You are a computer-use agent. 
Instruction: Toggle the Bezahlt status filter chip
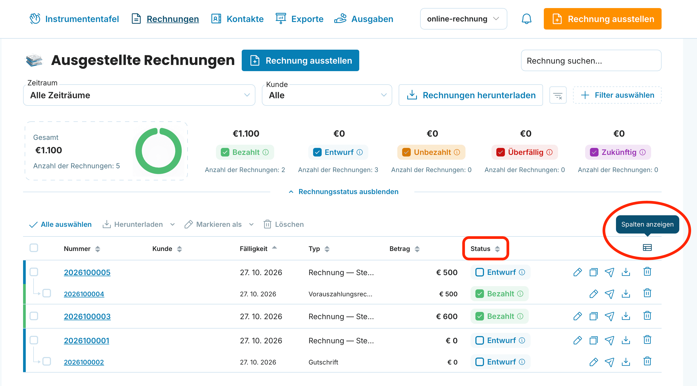[x=245, y=152]
